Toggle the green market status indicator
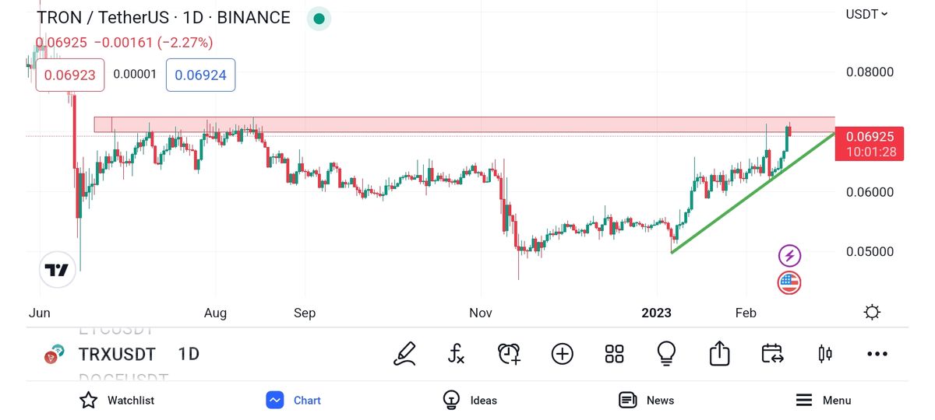935x420 pixels. (x=319, y=19)
